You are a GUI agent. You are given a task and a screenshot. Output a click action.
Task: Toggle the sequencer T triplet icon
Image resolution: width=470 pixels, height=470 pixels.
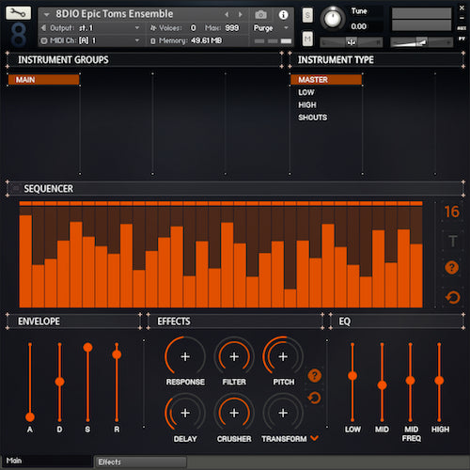452,242
